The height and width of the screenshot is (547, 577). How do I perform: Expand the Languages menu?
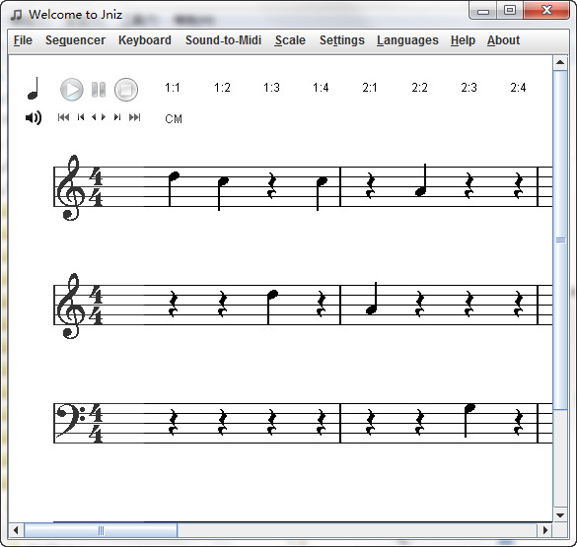[x=407, y=40]
